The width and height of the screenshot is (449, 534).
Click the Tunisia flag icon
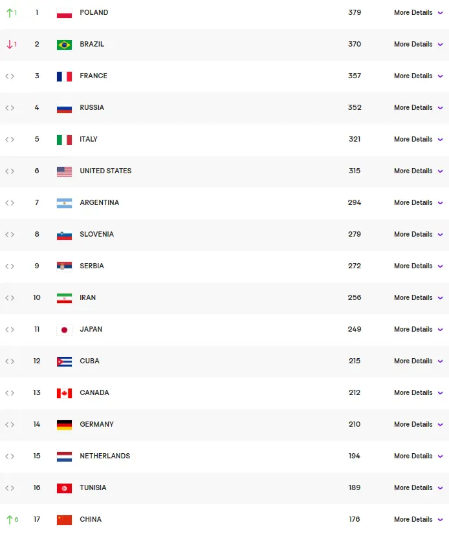click(x=64, y=488)
